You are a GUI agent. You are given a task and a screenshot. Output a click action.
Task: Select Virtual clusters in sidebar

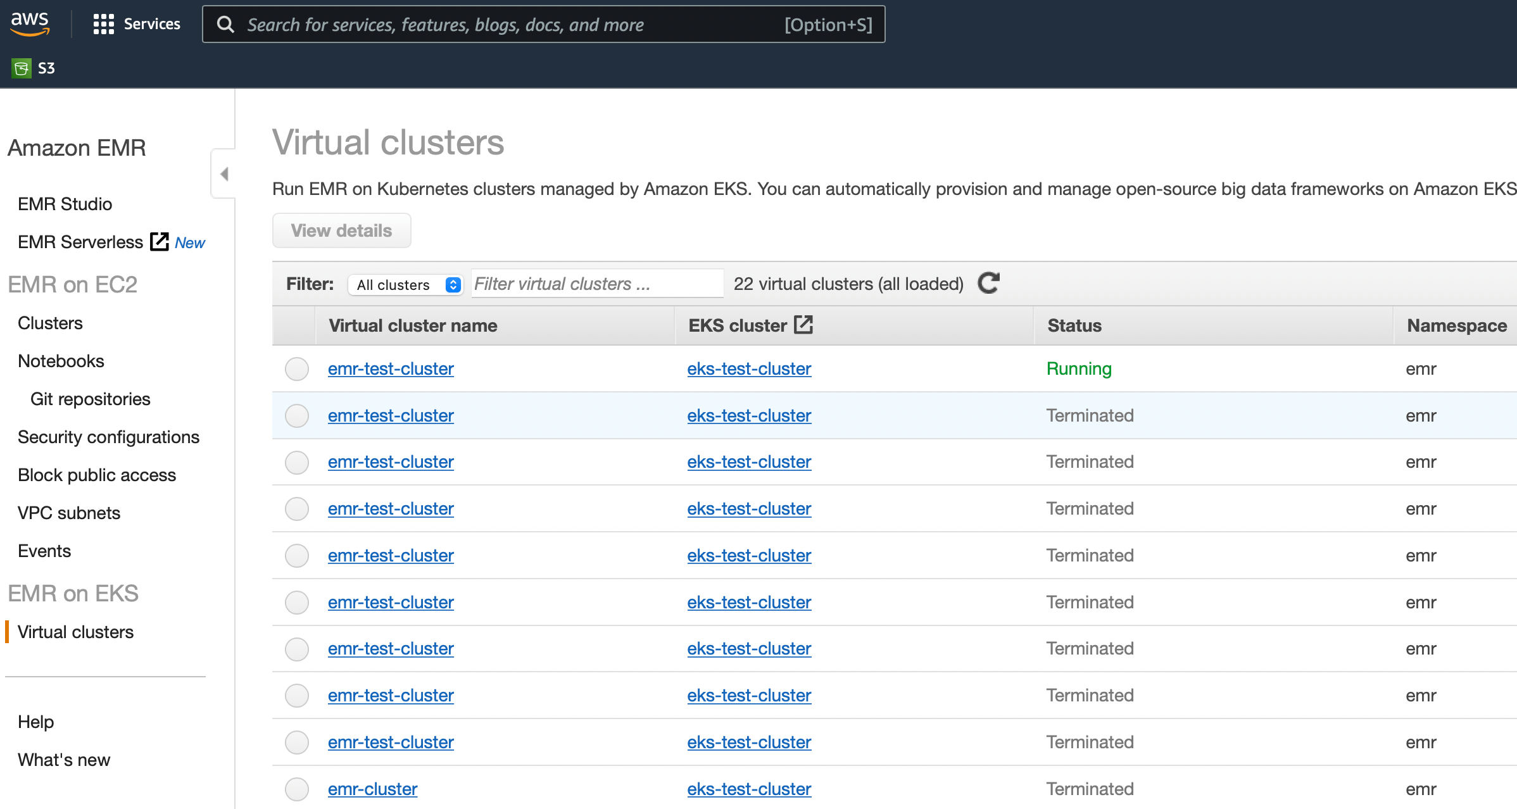click(x=75, y=632)
